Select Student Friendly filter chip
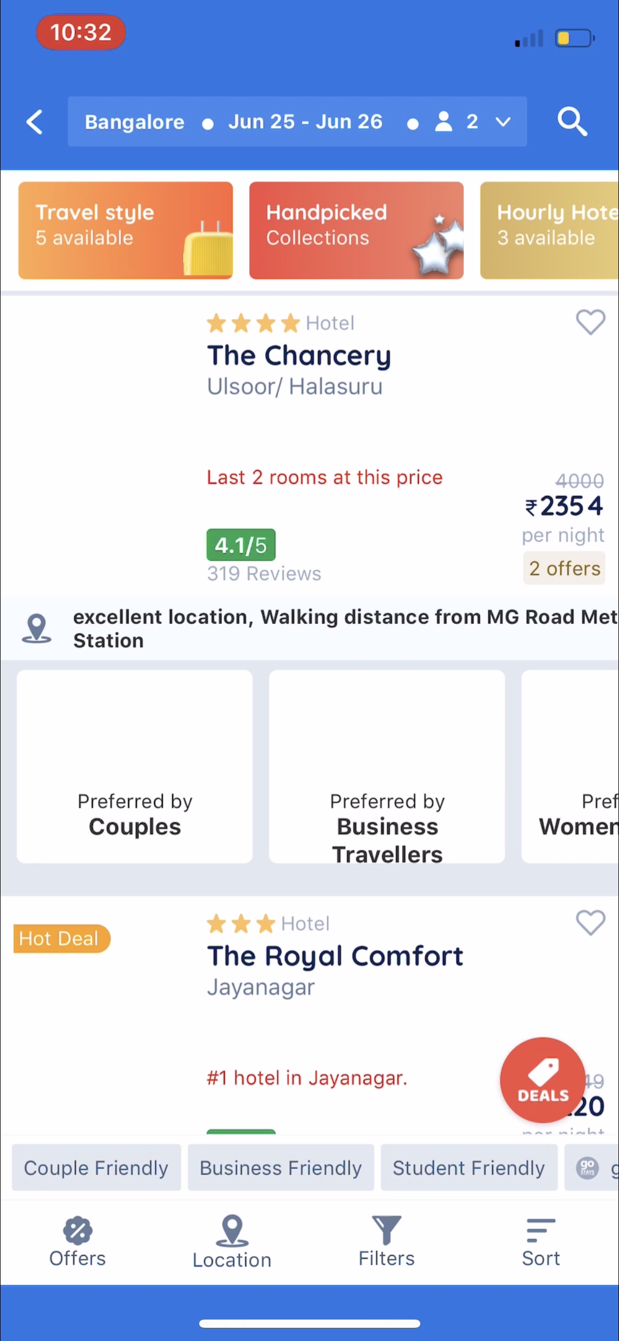 pos(469,1168)
